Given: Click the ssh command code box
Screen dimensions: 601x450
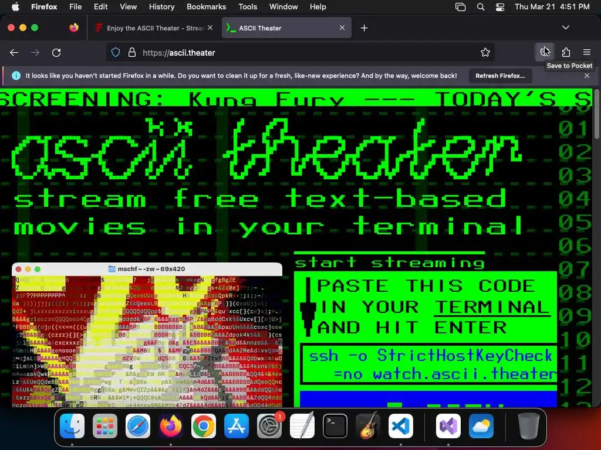Looking at the screenshot, I should pyautogui.click(x=428, y=364).
